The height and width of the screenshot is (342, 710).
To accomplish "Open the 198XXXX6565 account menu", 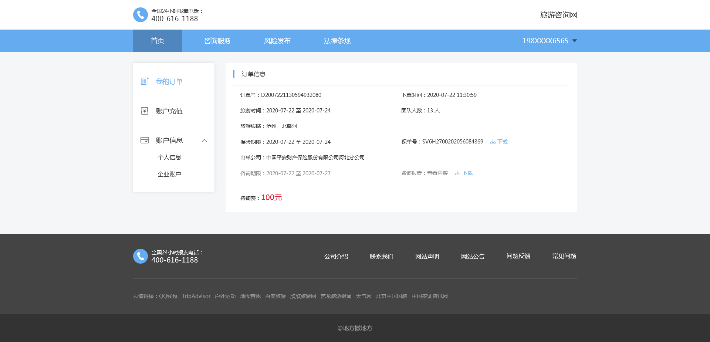I will 545,41.
